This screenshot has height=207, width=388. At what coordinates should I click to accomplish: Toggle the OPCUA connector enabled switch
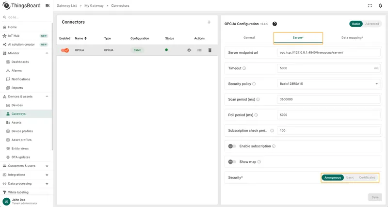[65, 50]
